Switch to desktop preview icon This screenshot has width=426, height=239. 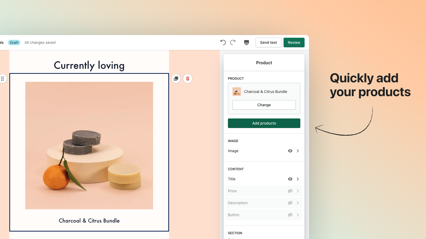(247, 42)
